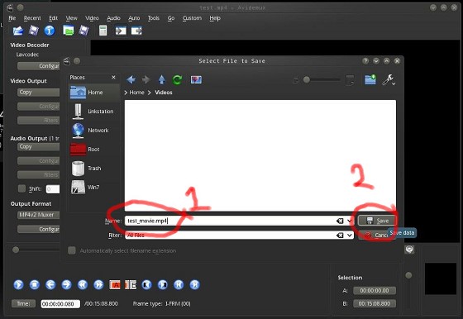463x319 pixels.
Task: Set selection marker B
Action: 131,285
